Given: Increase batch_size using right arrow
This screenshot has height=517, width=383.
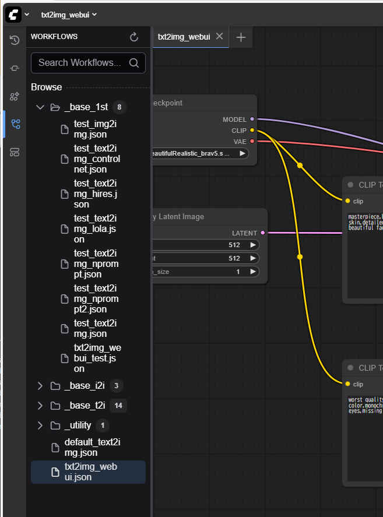Looking at the screenshot, I should pyautogui.click(x=253, y=272).
